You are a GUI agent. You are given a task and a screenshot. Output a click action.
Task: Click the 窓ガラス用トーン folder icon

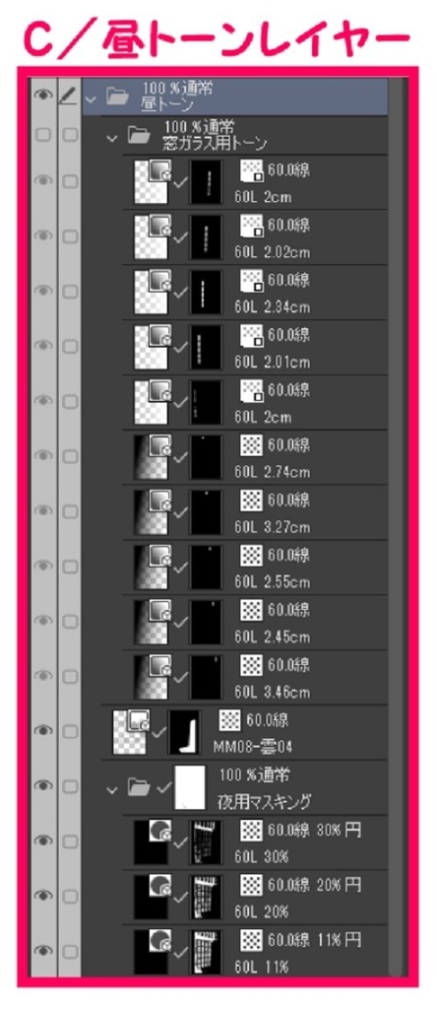(138, 135)
